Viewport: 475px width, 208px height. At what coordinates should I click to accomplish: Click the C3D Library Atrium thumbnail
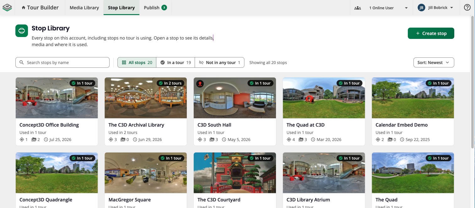pos(324,173)
